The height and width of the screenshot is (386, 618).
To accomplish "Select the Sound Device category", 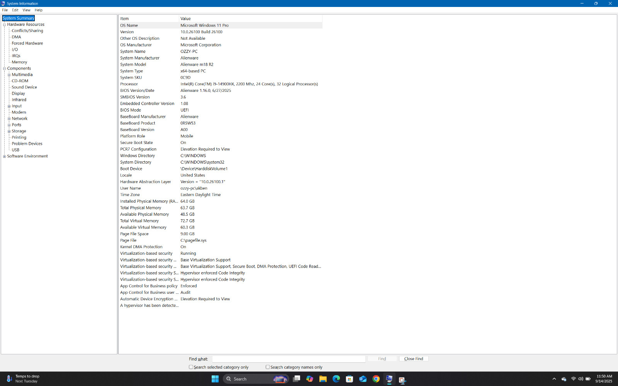I will tap(24, 87).
